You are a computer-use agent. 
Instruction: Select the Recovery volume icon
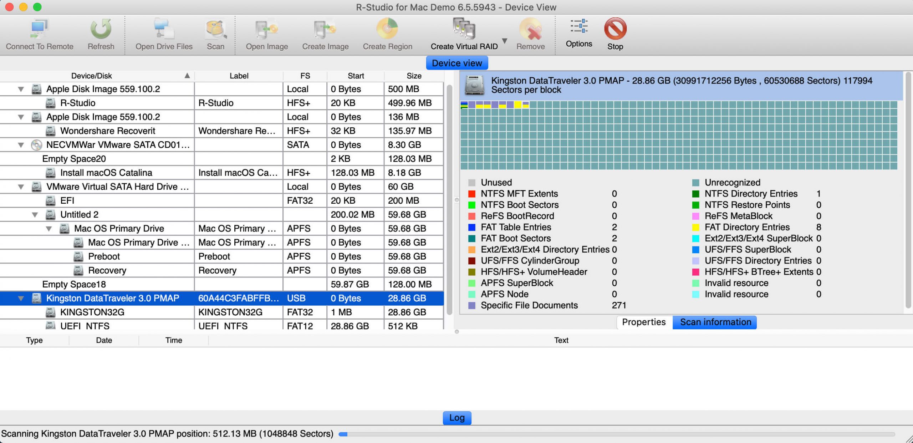(x=78, y=270)
